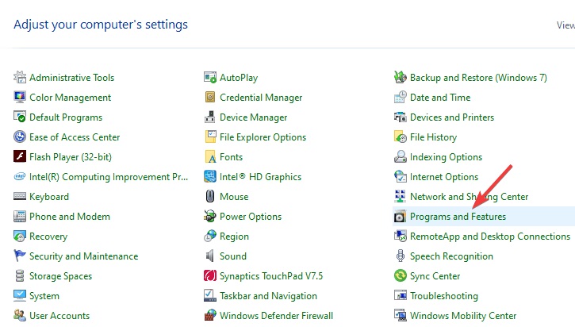Screen dimensions: 575x327
Task: Click the AutoPlay icon
Action: pos(210,78)
